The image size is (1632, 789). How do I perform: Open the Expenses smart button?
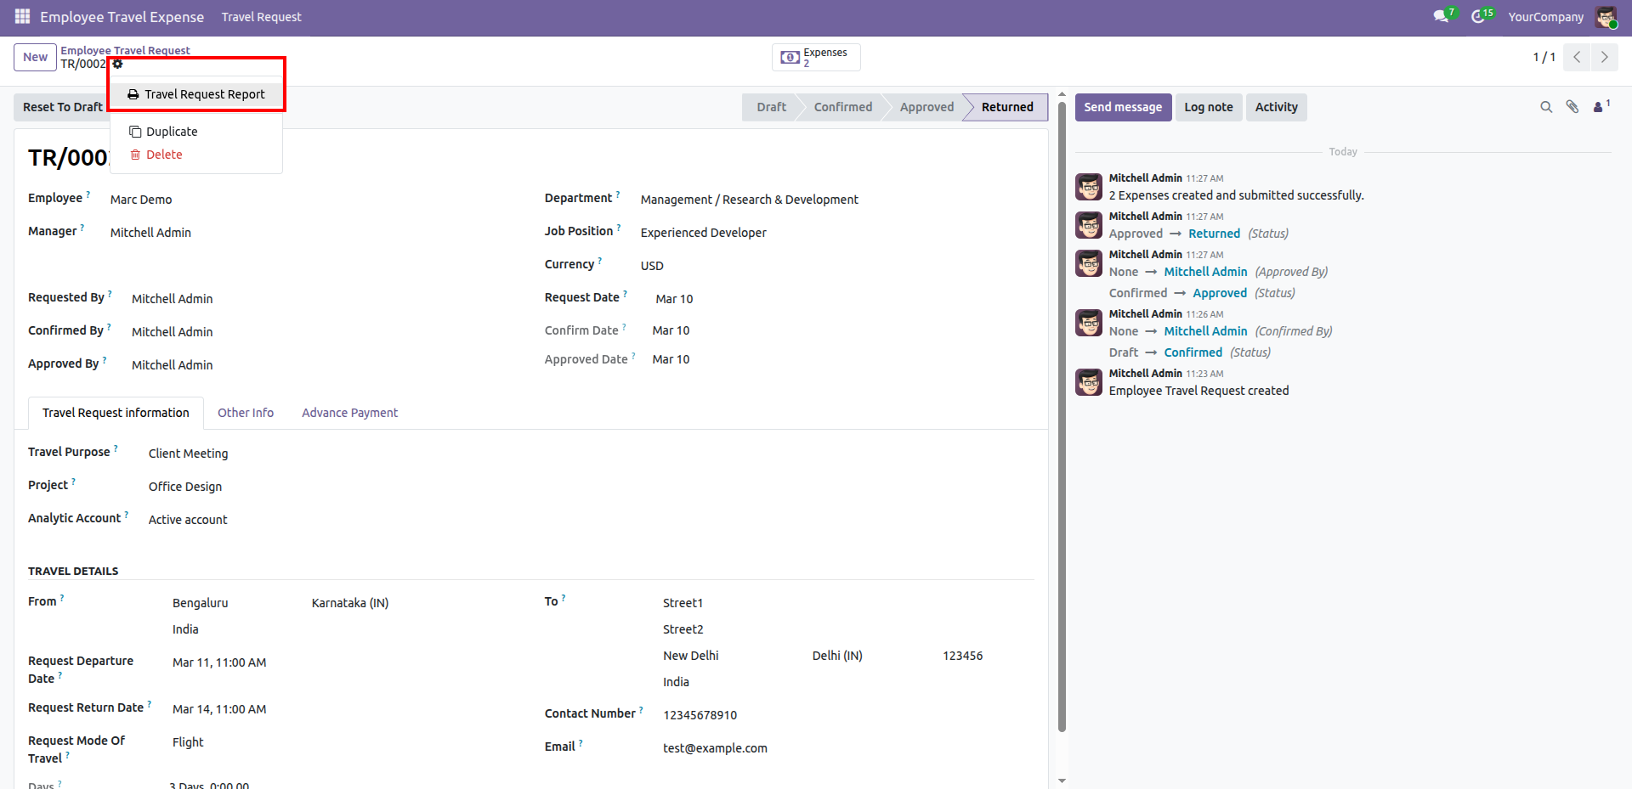(x=816, y=57)
